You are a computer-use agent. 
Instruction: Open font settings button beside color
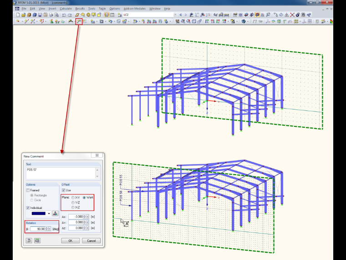[x=55, y=213]
